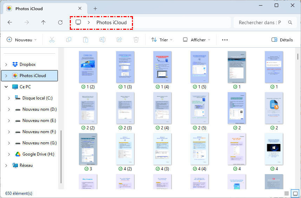
Task: Click the PC monitor icon in address bar
Action: coord(78,22)
